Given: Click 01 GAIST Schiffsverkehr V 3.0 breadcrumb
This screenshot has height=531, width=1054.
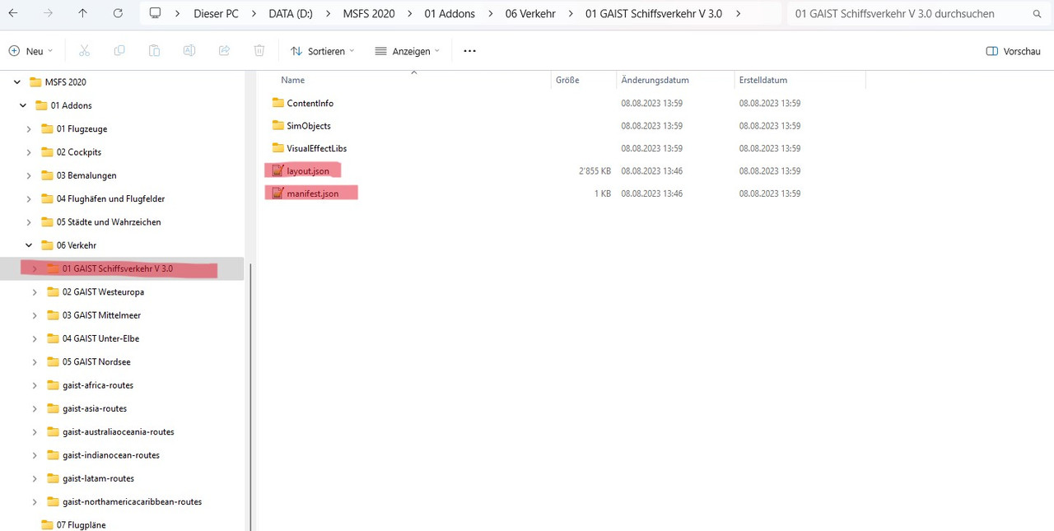Looking at the screenshot, I should click(x=654, y=14).
